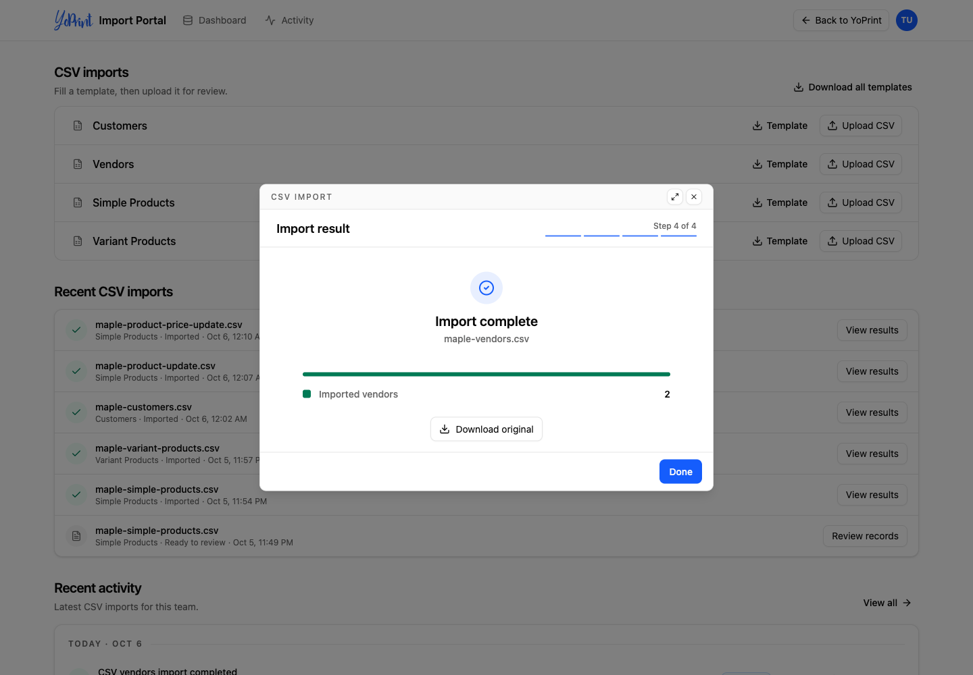Image resolution: width=973 pixels, height=675 pixels.
Task: Click the Simple Products file icon
Action: (x=78, y=202)
